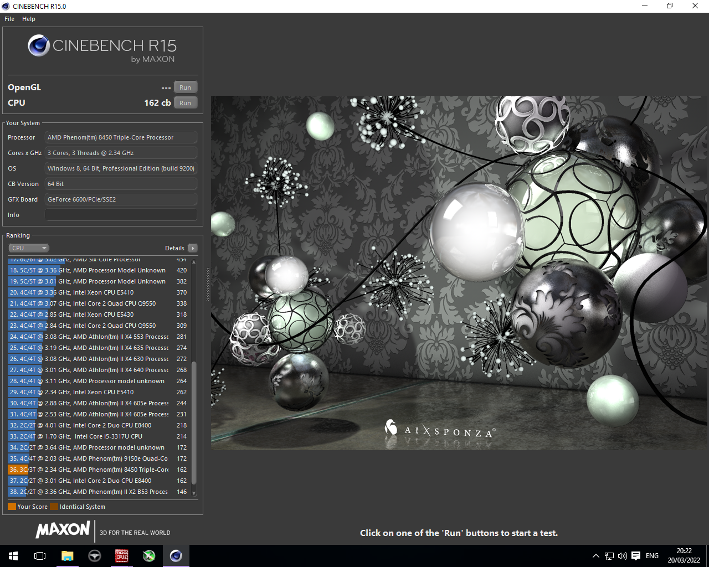Open the steering wheel app in taskbar

pyautogui.click(x=95, y=556)
